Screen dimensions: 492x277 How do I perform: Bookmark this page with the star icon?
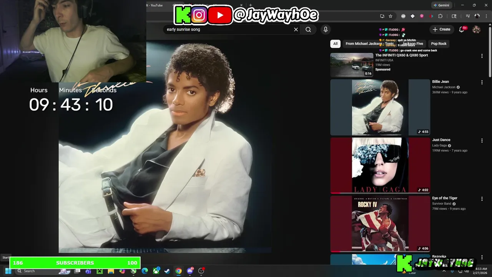[391, 16]
